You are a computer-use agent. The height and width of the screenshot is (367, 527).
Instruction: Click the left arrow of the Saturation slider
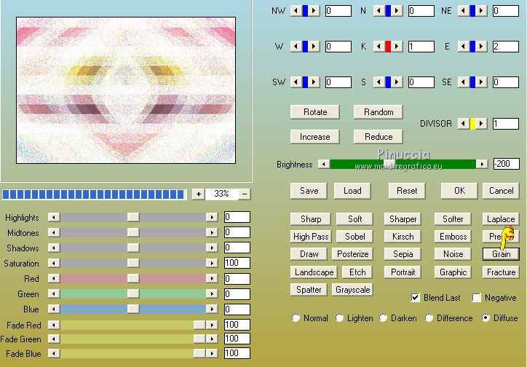tap(52, 263)
